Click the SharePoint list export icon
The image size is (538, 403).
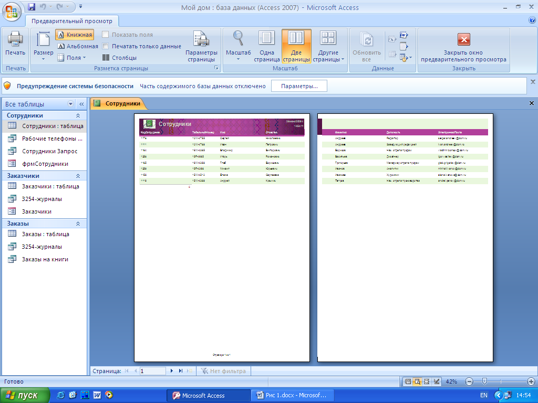tap(392, 54)
